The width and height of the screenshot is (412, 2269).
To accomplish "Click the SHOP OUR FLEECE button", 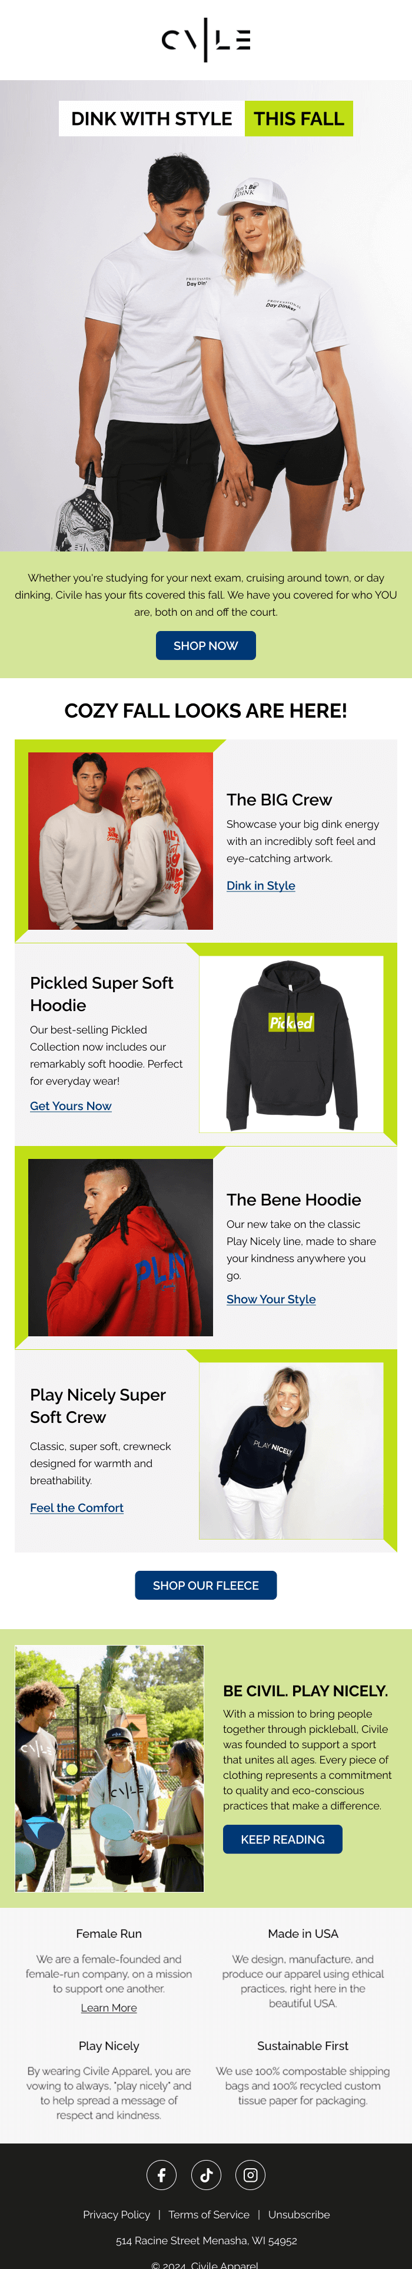I will (206, 1584).
